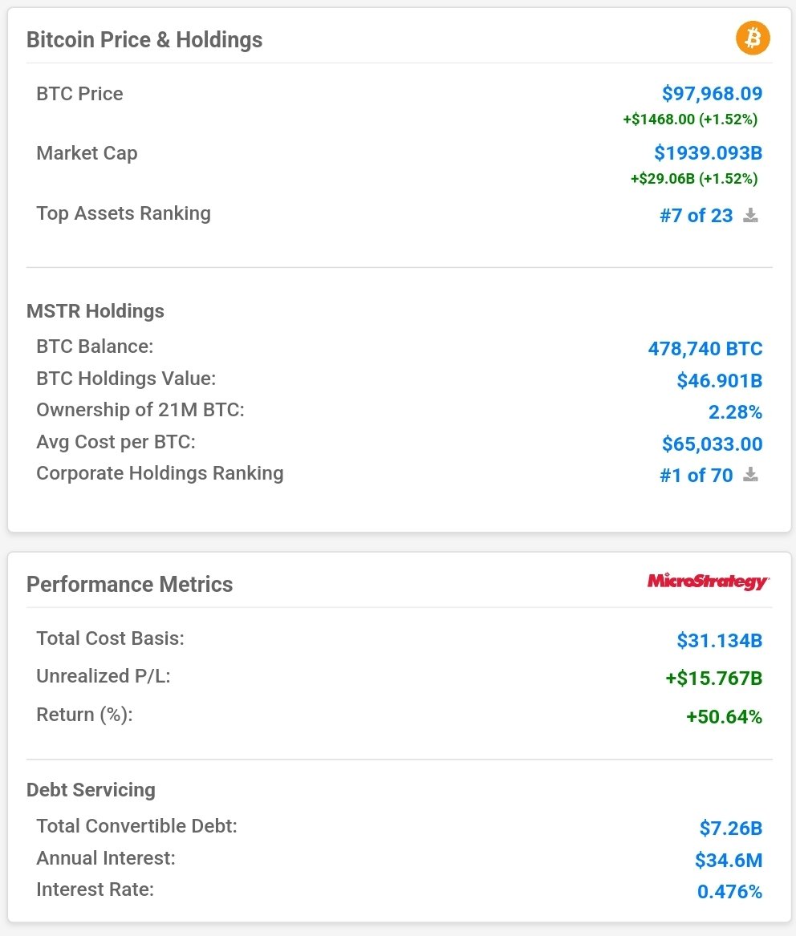Click the Avg Cost $65,033.00 value
Image resolution: width=796 pixels, height=936 pixels.
[712, 444]
